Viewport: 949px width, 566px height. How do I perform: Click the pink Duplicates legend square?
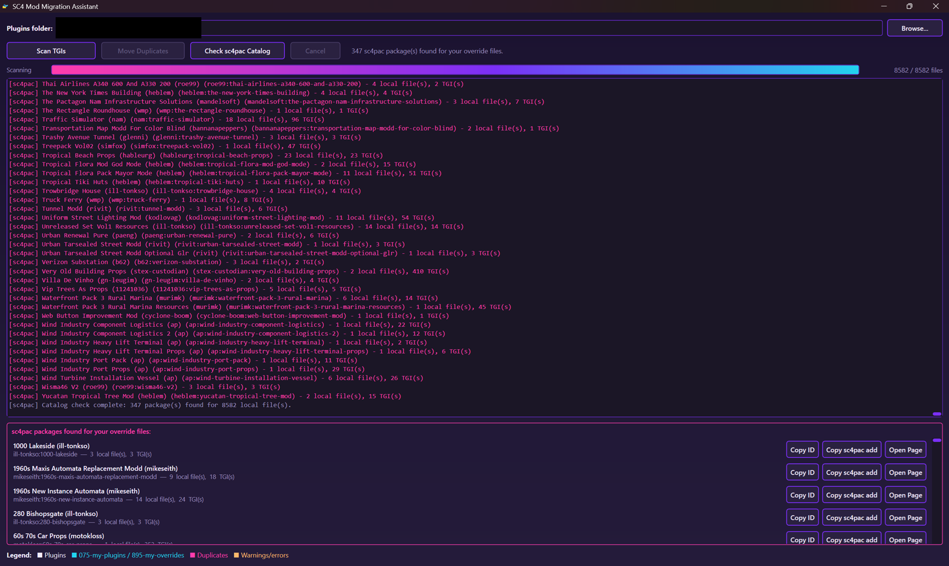192,555
